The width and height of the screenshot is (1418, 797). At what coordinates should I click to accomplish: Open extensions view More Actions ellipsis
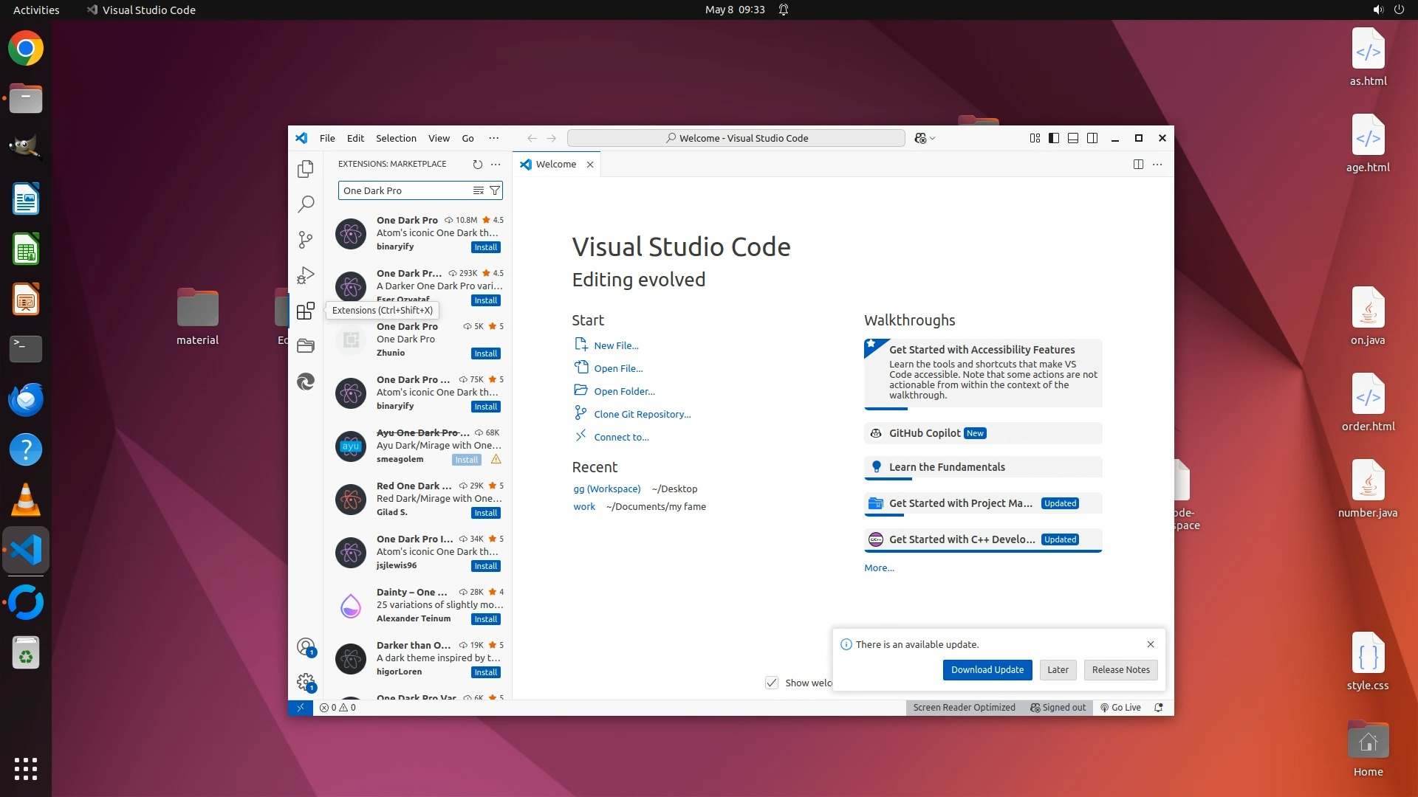496,165
